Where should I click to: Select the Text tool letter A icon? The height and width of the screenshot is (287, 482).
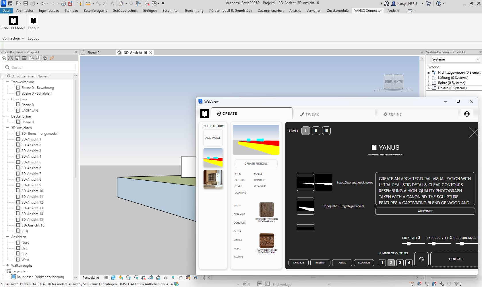pyautogui.click(x=112, y=3)
